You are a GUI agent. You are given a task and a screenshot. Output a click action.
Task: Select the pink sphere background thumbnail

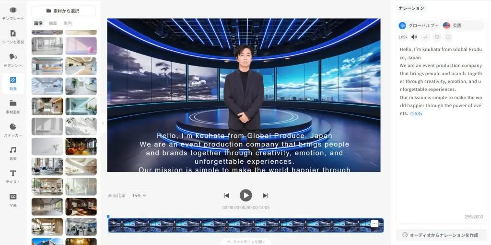81,46
